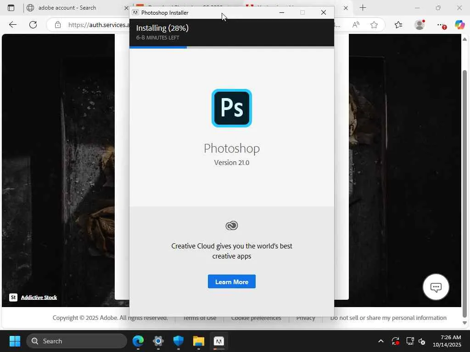
Task: Click the muted volume tray icon
Action: click(422, 341)
